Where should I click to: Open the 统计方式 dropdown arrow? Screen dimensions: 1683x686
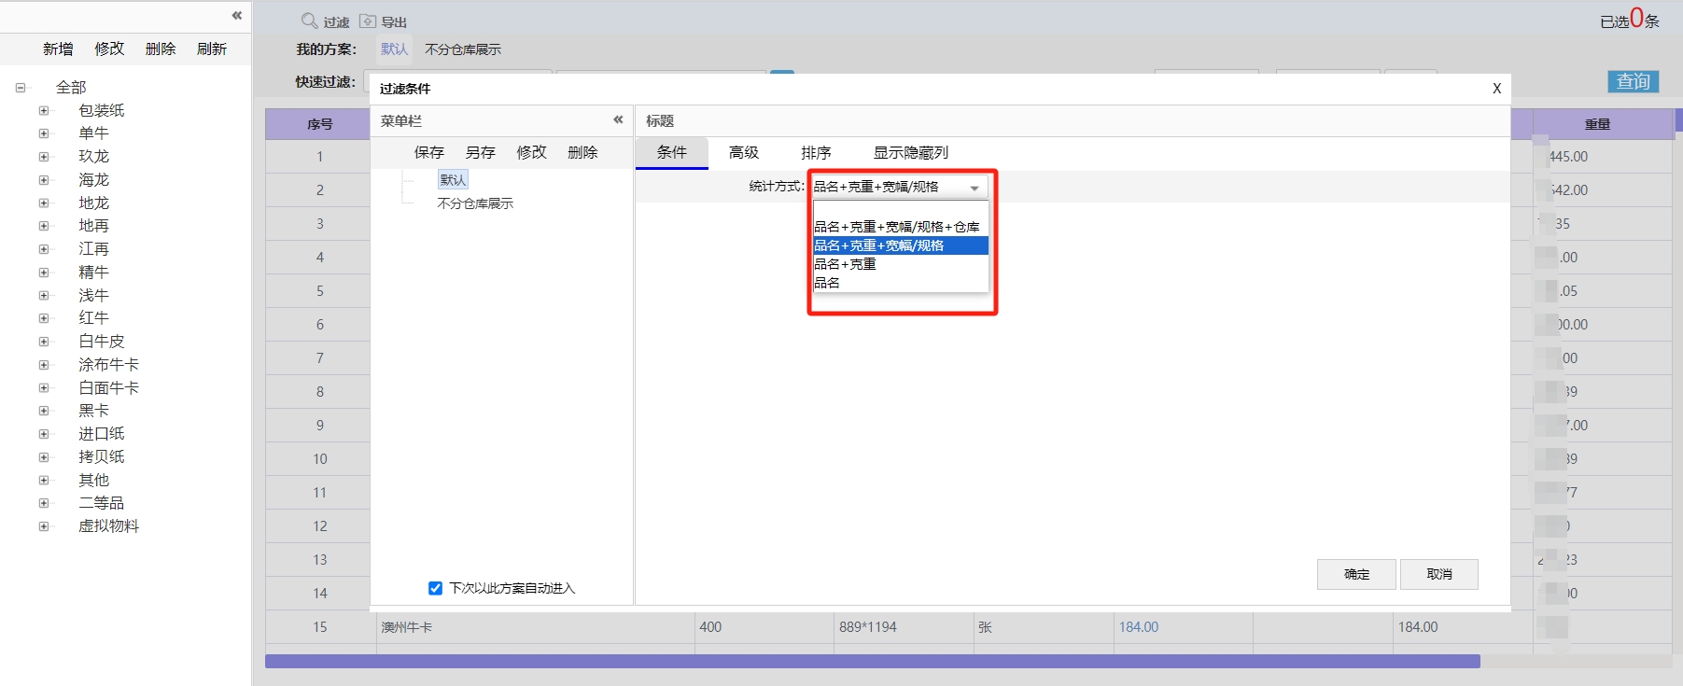click(x=975, y=188)
